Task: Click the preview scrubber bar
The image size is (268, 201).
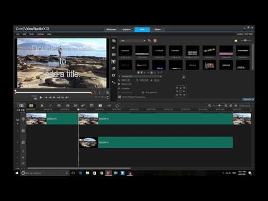Action: [53, 92]
